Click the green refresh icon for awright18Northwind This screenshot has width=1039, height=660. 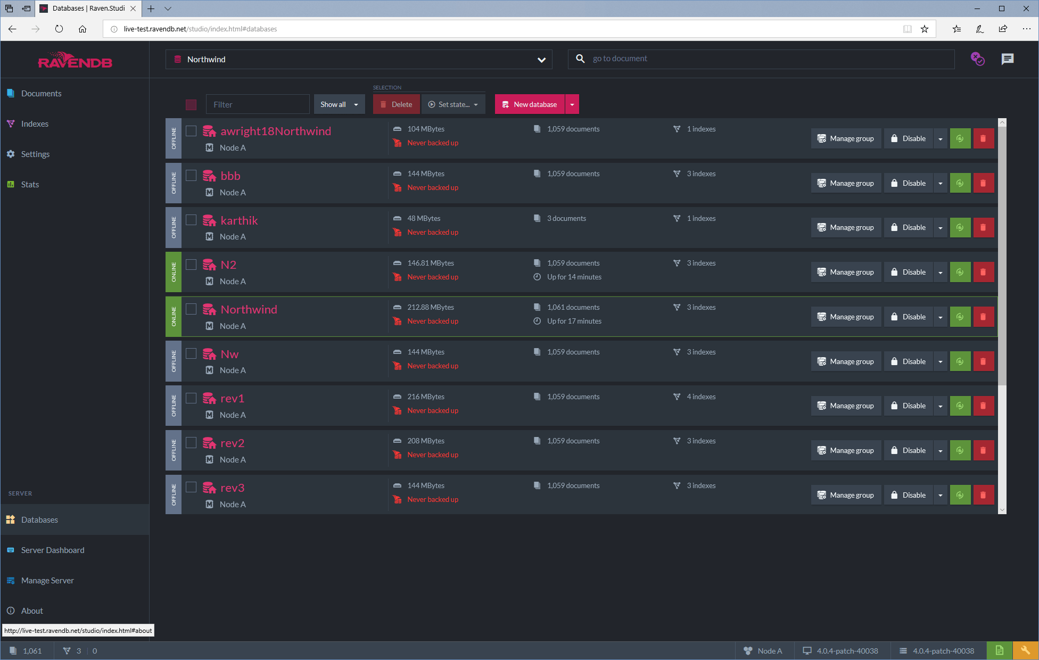(960, 138)
